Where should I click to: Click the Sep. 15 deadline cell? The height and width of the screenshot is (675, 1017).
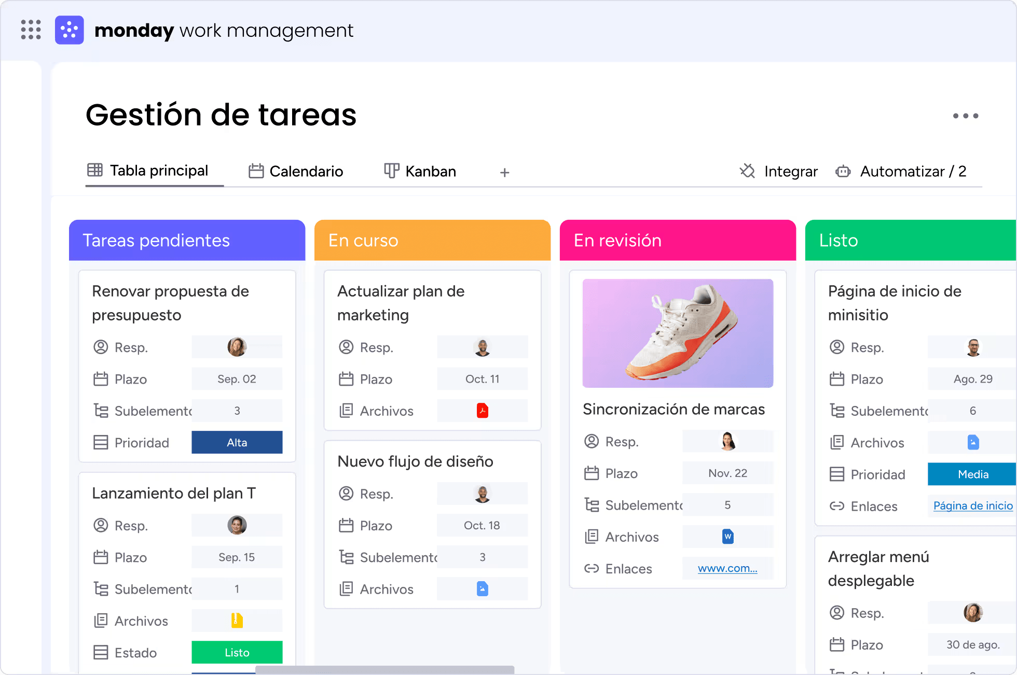tap(237, 557)
